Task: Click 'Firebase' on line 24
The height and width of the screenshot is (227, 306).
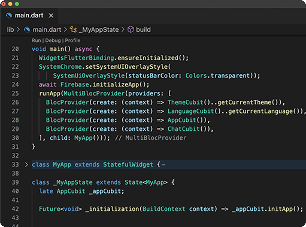Action: point(74,85)
